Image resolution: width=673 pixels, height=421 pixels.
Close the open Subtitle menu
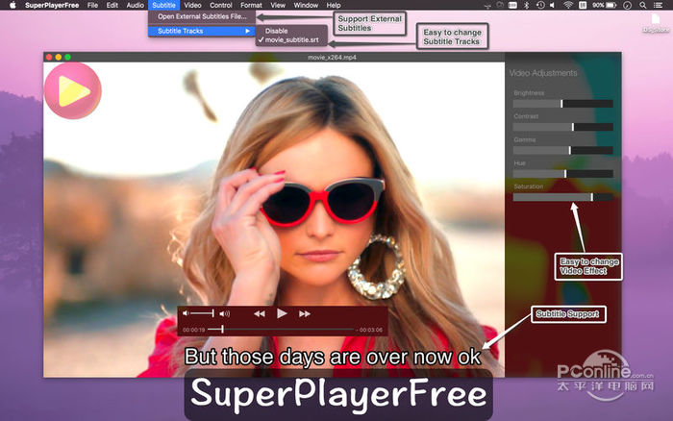coord(163,5)
